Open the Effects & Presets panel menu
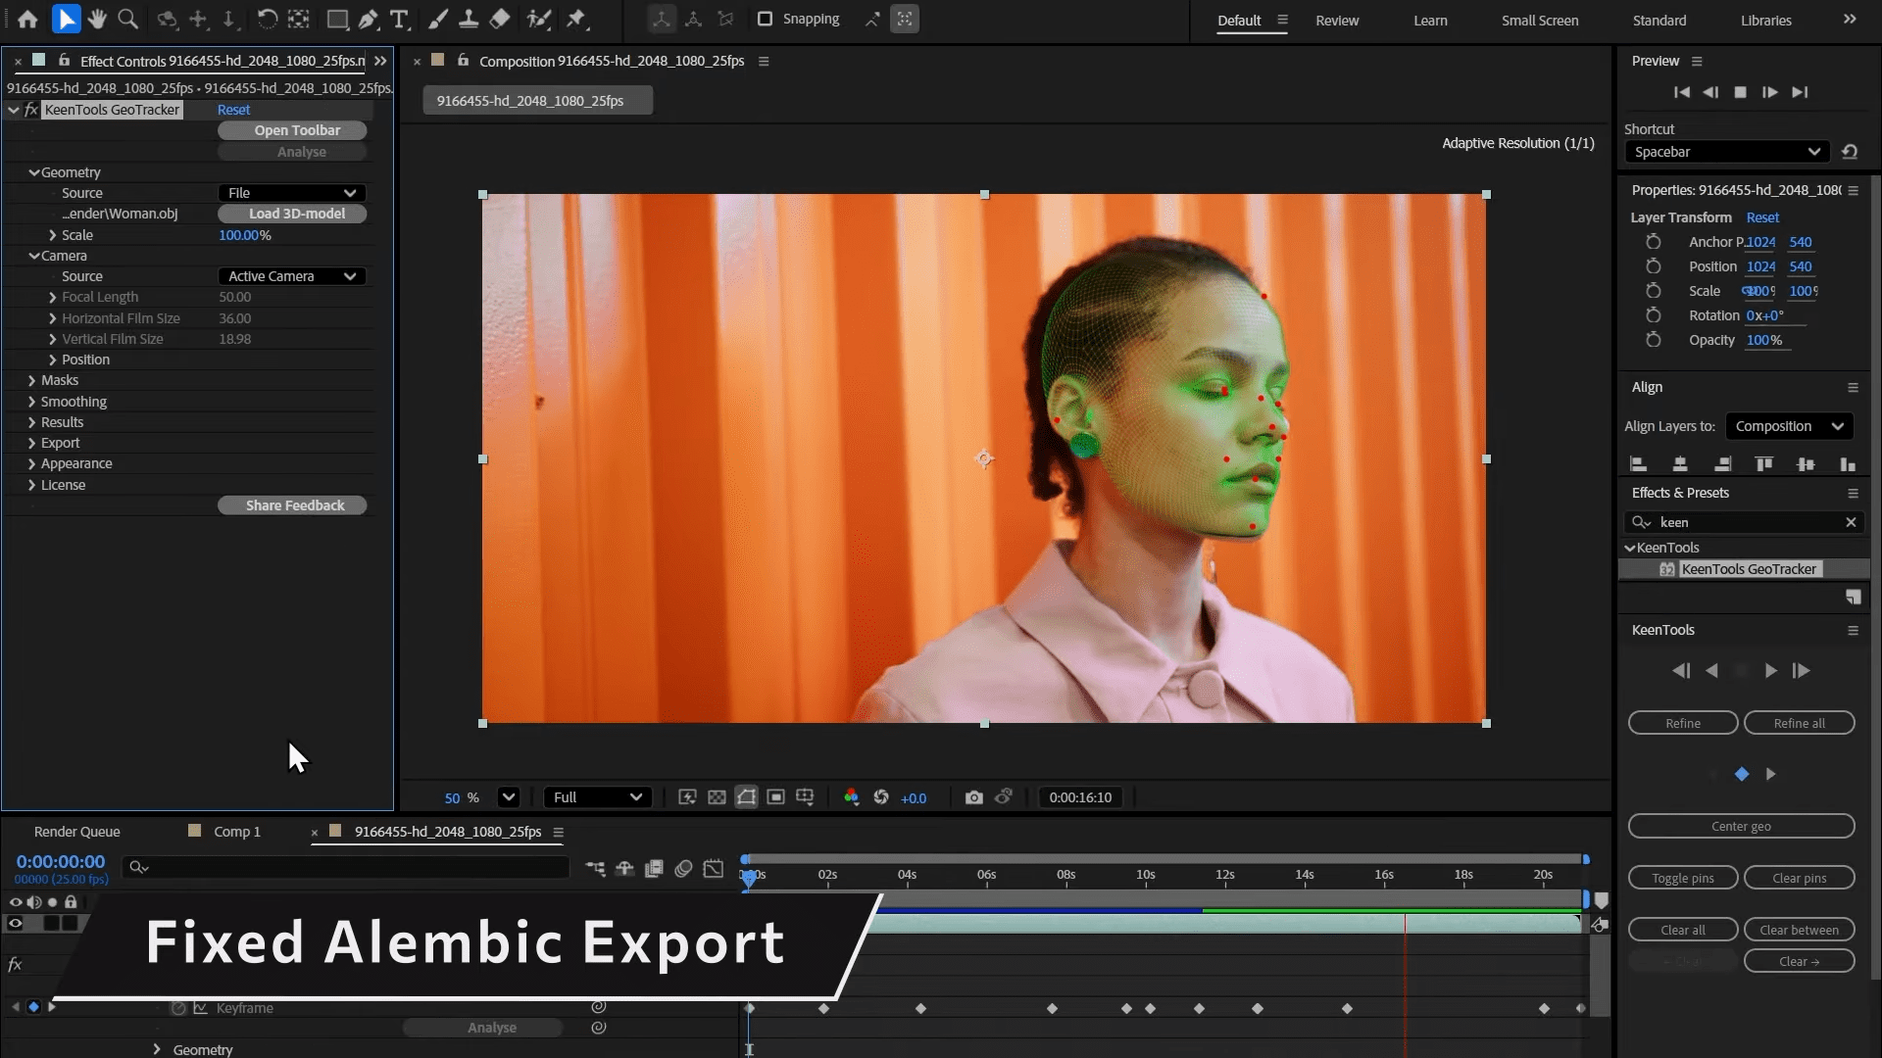The image size is (1882, 1058). coord(1853,493)
